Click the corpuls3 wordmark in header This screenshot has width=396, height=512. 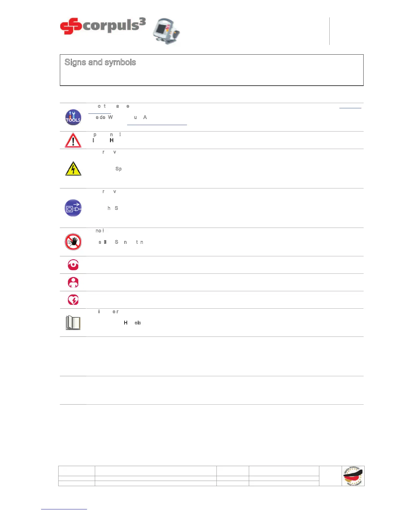point(114,25)
